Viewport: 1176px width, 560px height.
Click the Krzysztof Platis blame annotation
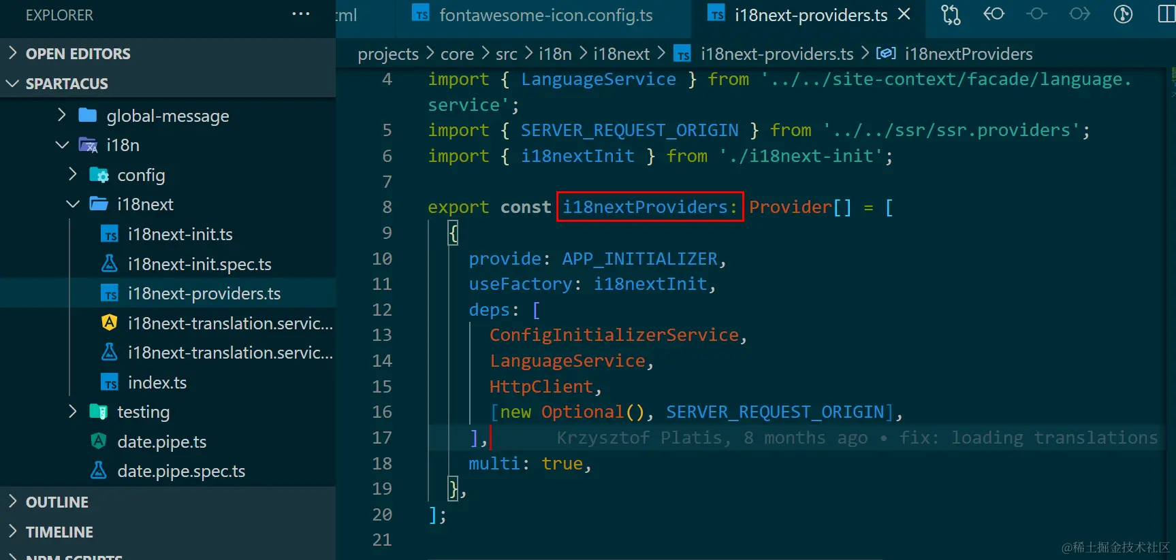click(857, 438)
